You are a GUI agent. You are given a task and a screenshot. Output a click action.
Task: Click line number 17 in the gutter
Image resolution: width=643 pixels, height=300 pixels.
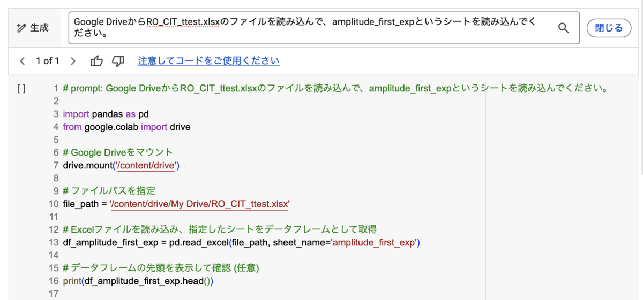(x=53, y=294)
